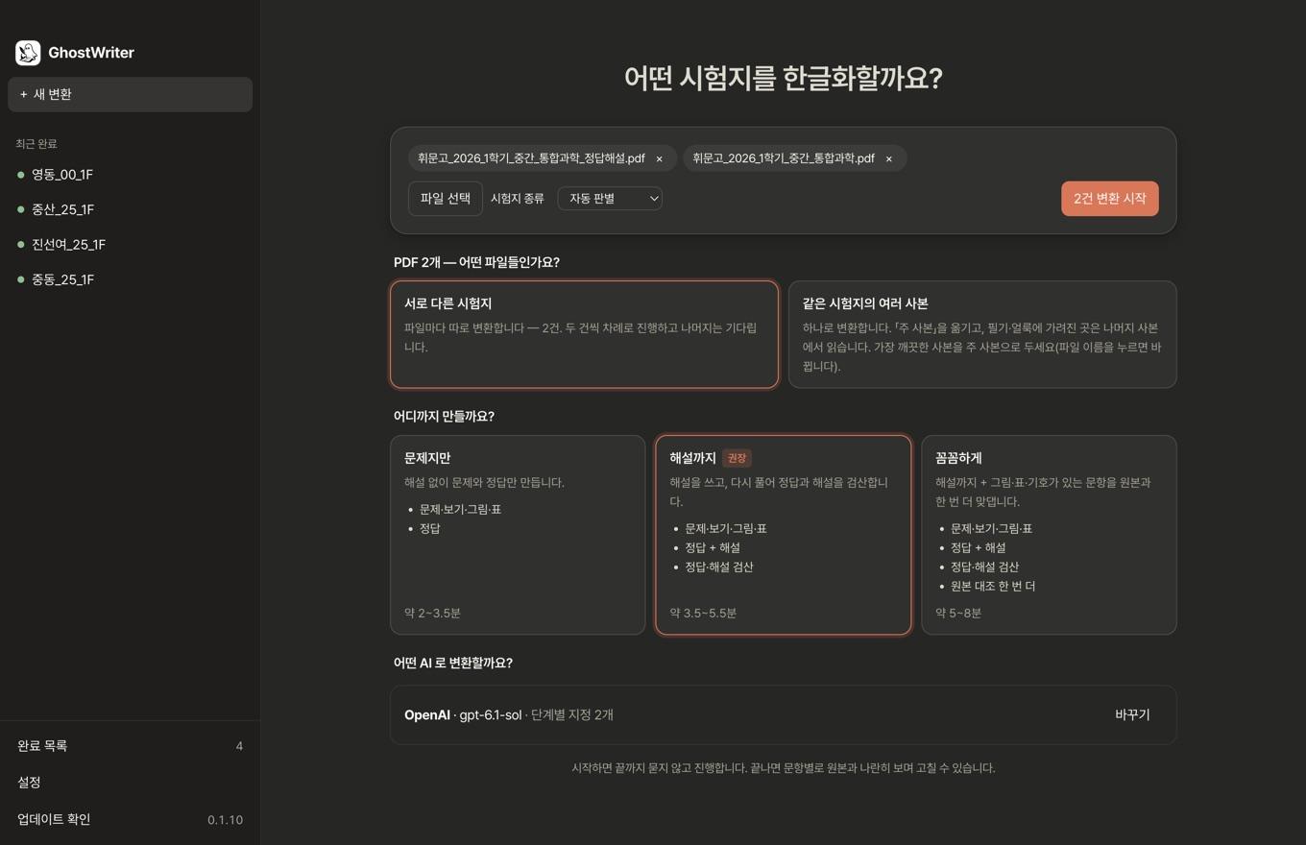Remove 휘문고_2026_1학기_중간_통합과학_정답해설.pdf with its x icon
The height and width of the screenshot is (845, 1306).
(659, 158)
